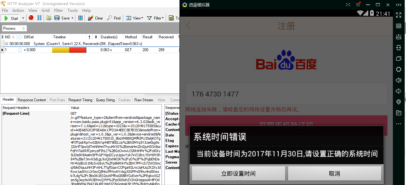Toggle the star flag on request row 1

(20, 50)
